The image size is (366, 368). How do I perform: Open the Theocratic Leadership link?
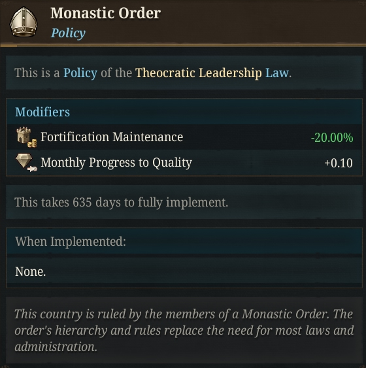coord(199,73)
